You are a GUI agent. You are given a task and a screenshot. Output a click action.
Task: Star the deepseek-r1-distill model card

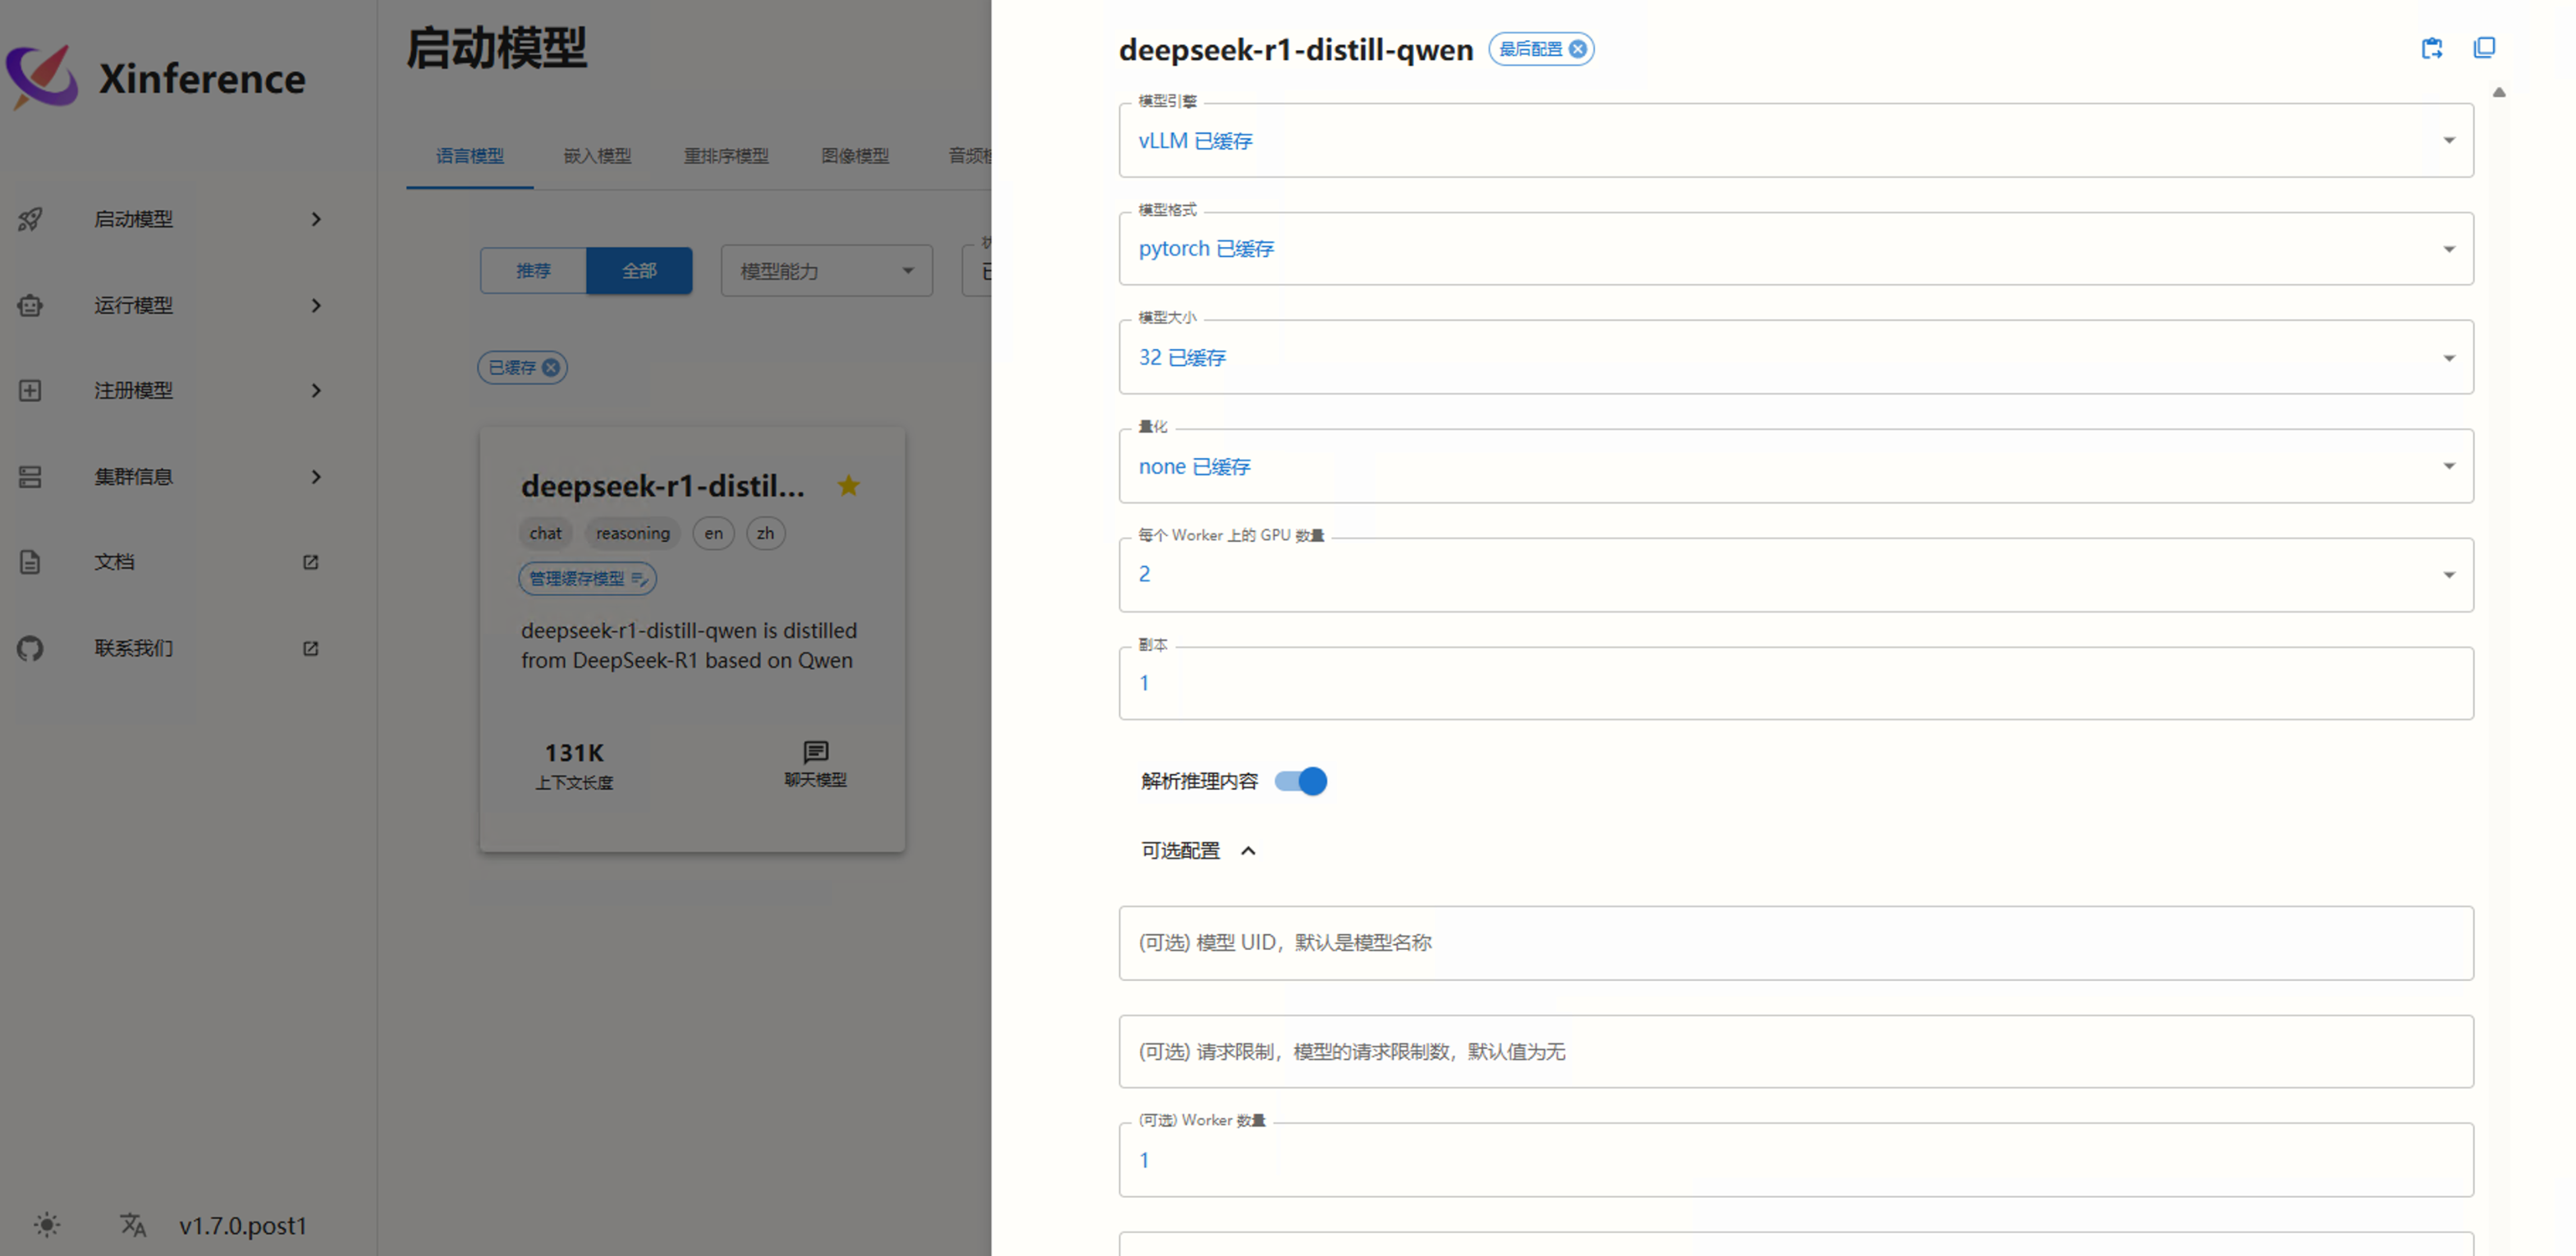(849, 486)
